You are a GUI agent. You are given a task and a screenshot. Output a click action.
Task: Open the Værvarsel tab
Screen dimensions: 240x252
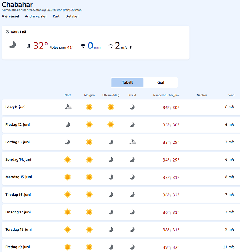[10, 16]
